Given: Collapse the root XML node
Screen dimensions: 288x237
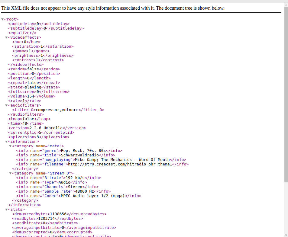Looking at the screenshot, I should click(x=2, y=19).
